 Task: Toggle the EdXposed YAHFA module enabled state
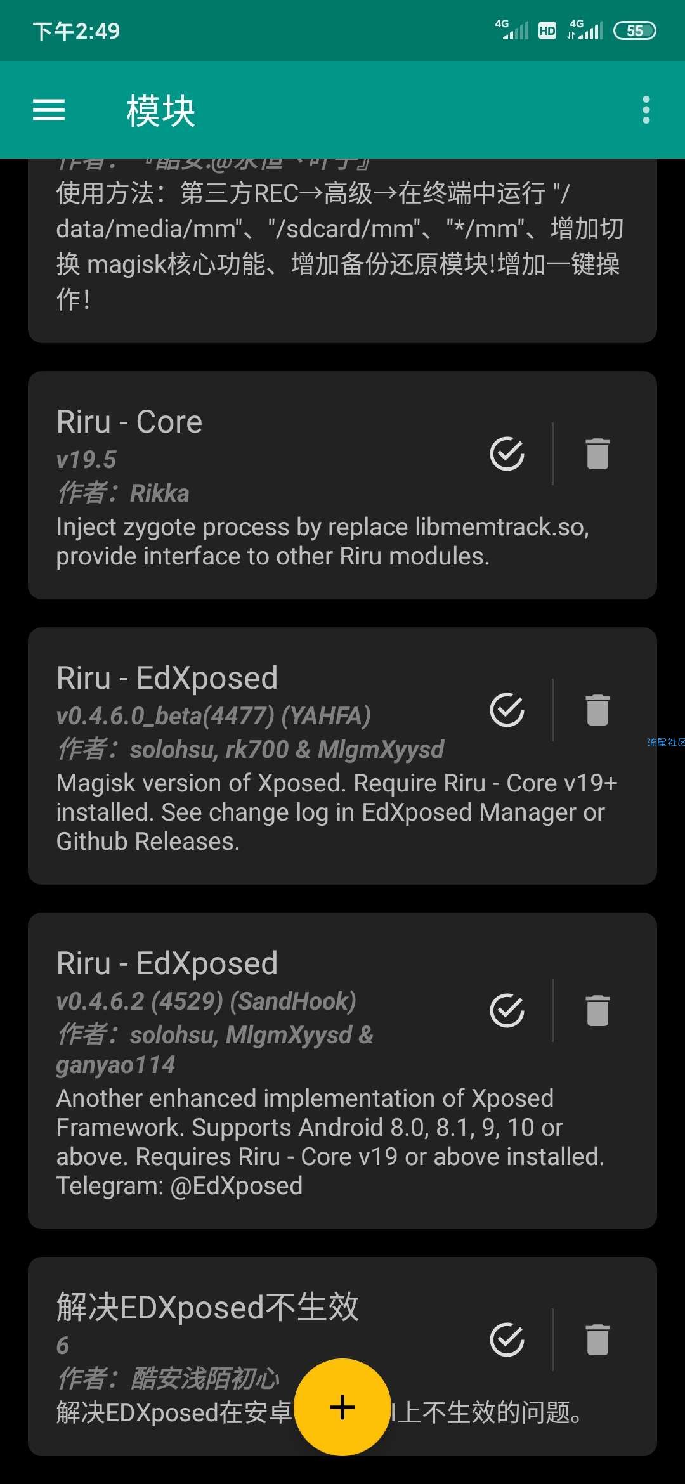coord(507,710)
